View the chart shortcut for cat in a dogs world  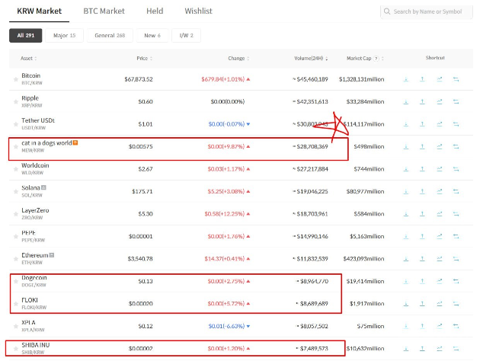(440, 146)
